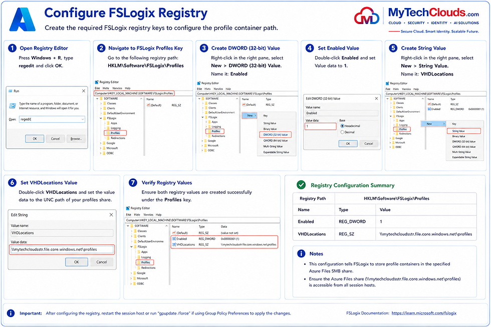Open the Help menu in step 2 Registry Editor
The image size is (491, 327).
(127, 88)
